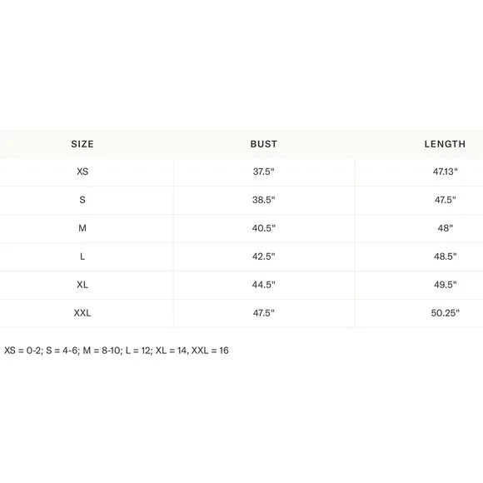The image size is (483, 483).
Task: Click the 42.5" bust measurement cell
Action: [x=264, y=256]
